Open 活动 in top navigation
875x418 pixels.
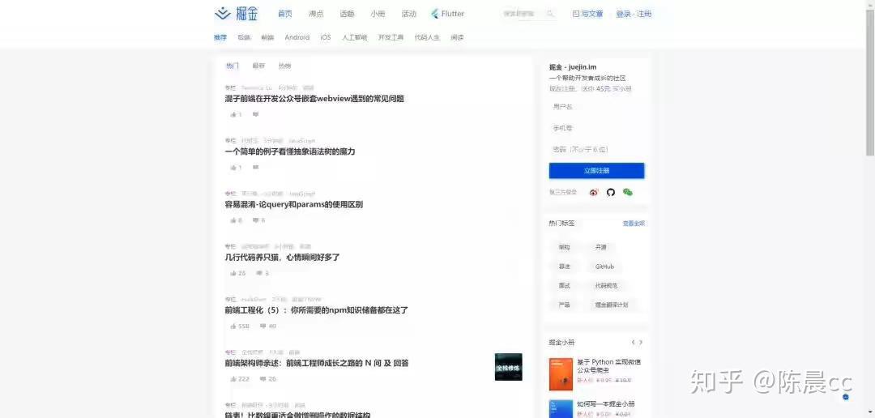(x=408, y=14)
